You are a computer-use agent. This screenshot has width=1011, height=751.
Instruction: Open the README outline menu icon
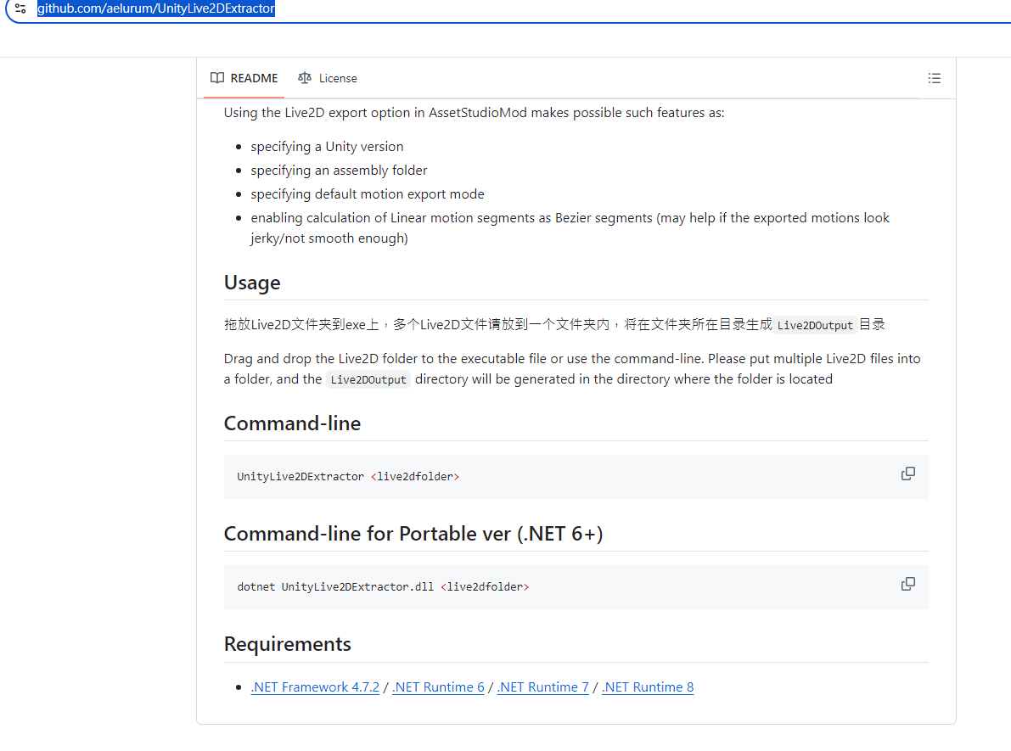click(x=935, y=78)
